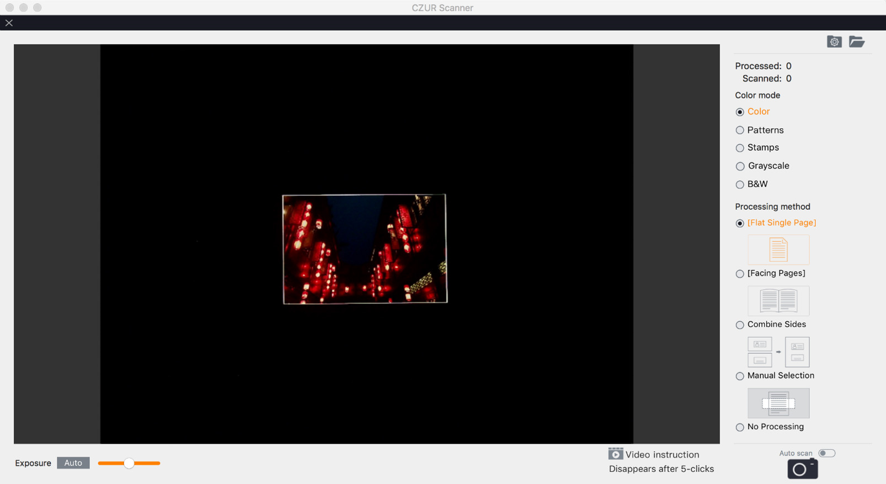Click the Flat Single Page document icon
Image resolution: width=886 pixels, height=484 pixels.
click(778, 250)
